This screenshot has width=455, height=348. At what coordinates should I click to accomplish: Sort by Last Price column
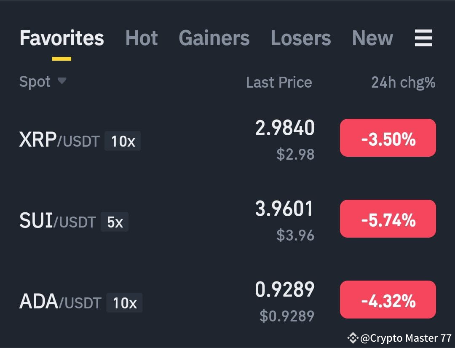tap(279, 82)
